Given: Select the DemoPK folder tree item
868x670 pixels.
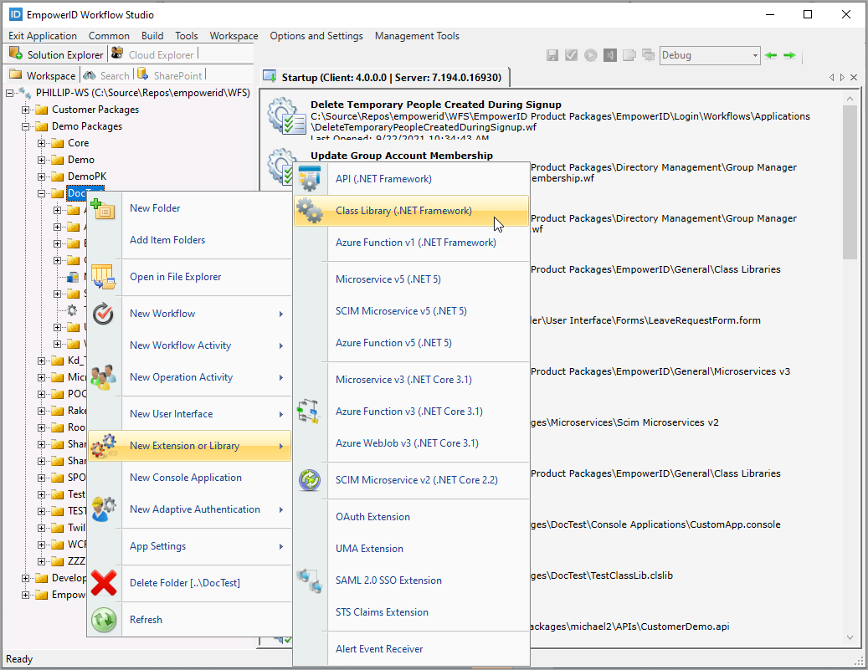Looking at the screenshot, I should pyautogui.click(x=87, y=176).
